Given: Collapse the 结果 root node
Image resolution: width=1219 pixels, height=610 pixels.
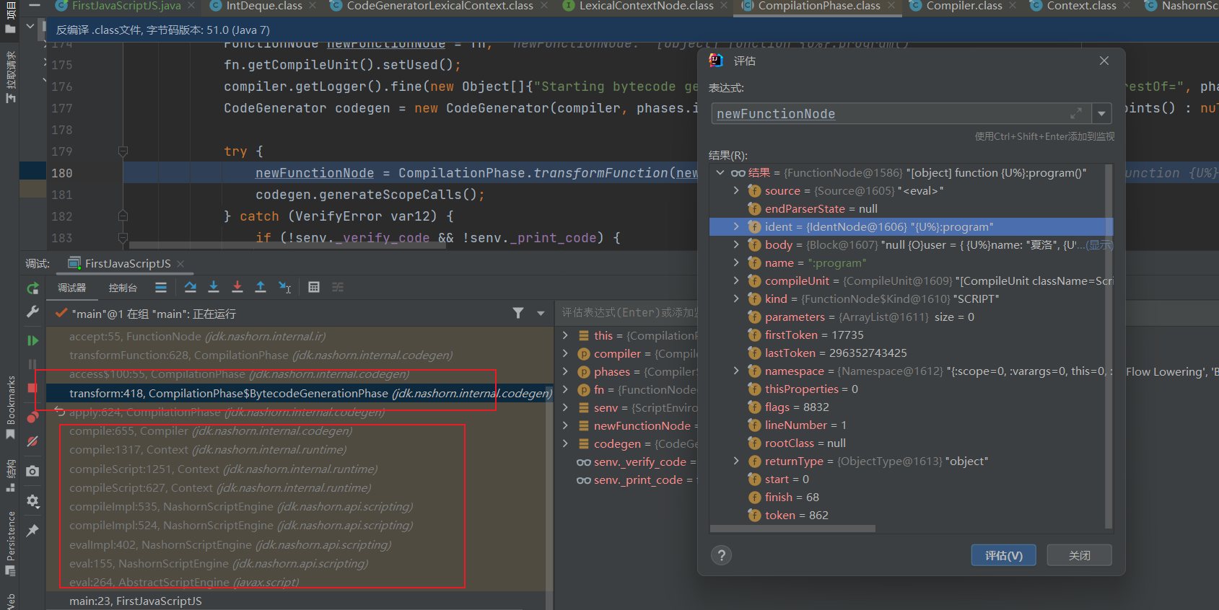Looking at the screenshot, I should 720,172.
